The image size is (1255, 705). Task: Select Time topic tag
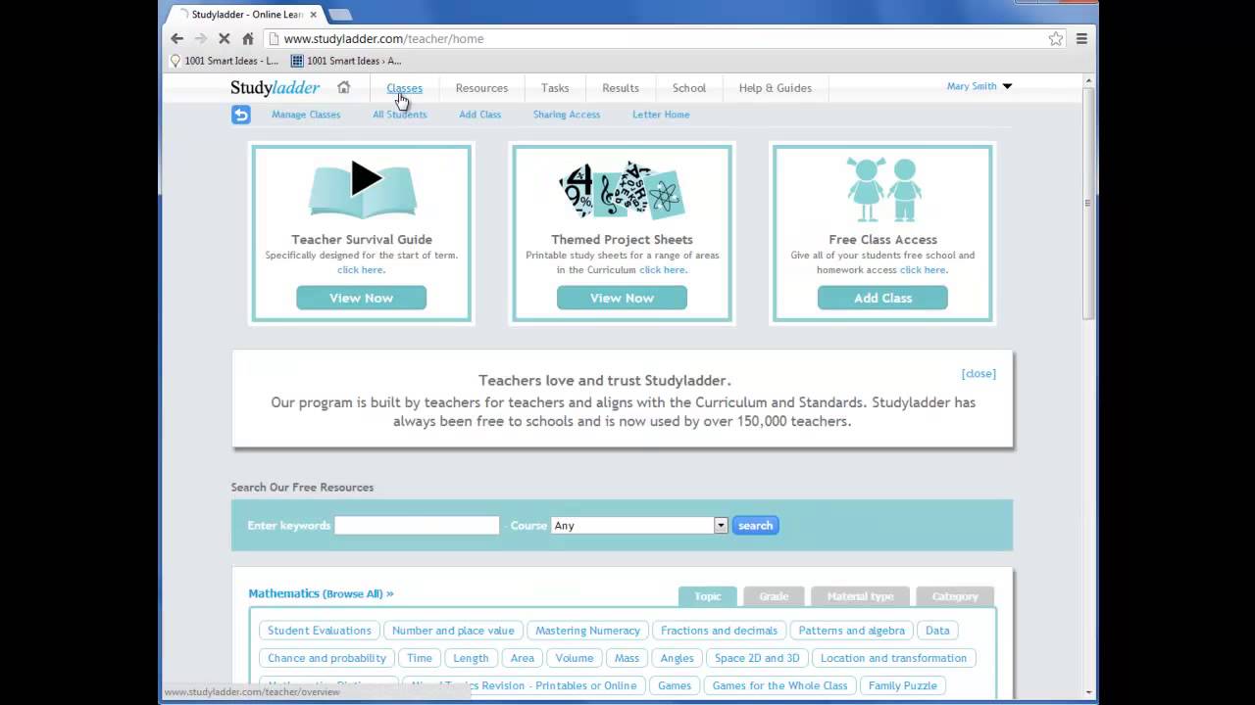420,658
